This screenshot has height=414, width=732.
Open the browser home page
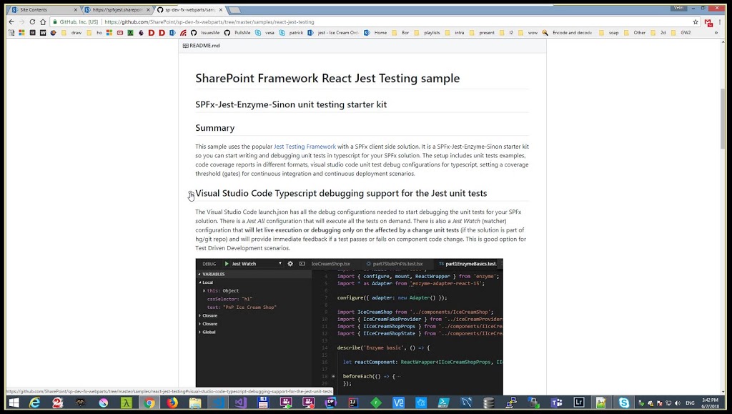coord(43,22)
